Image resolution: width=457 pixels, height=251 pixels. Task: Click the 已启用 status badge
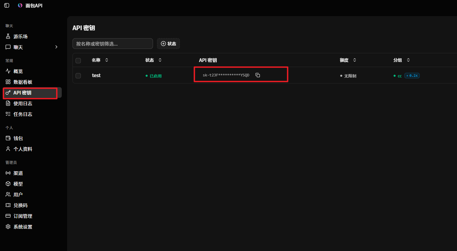[154, 76]
